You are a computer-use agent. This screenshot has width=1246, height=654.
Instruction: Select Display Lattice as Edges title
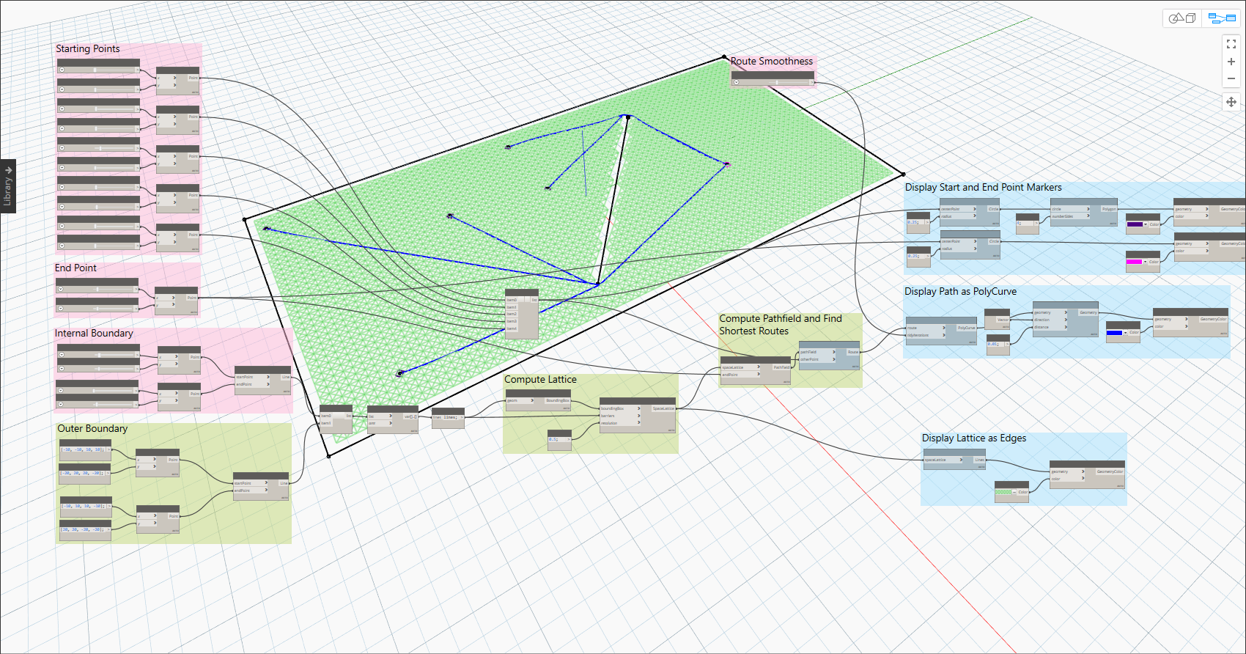974,438
